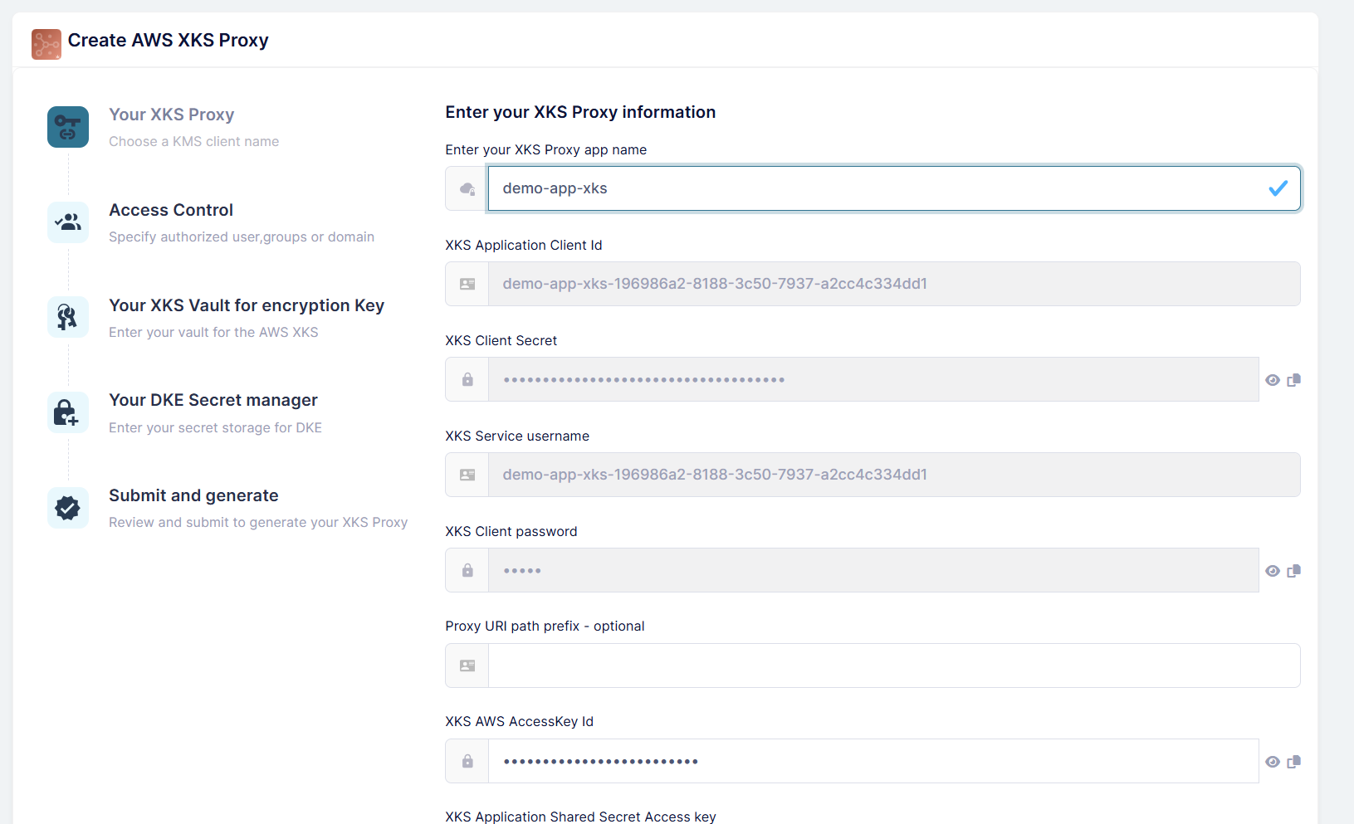Image resolution: width=1354 pixels, height=824 pixels.
Task: Open the DKE Secret manager lock icon
Action: pyautogui.click(x=68, y=412)
